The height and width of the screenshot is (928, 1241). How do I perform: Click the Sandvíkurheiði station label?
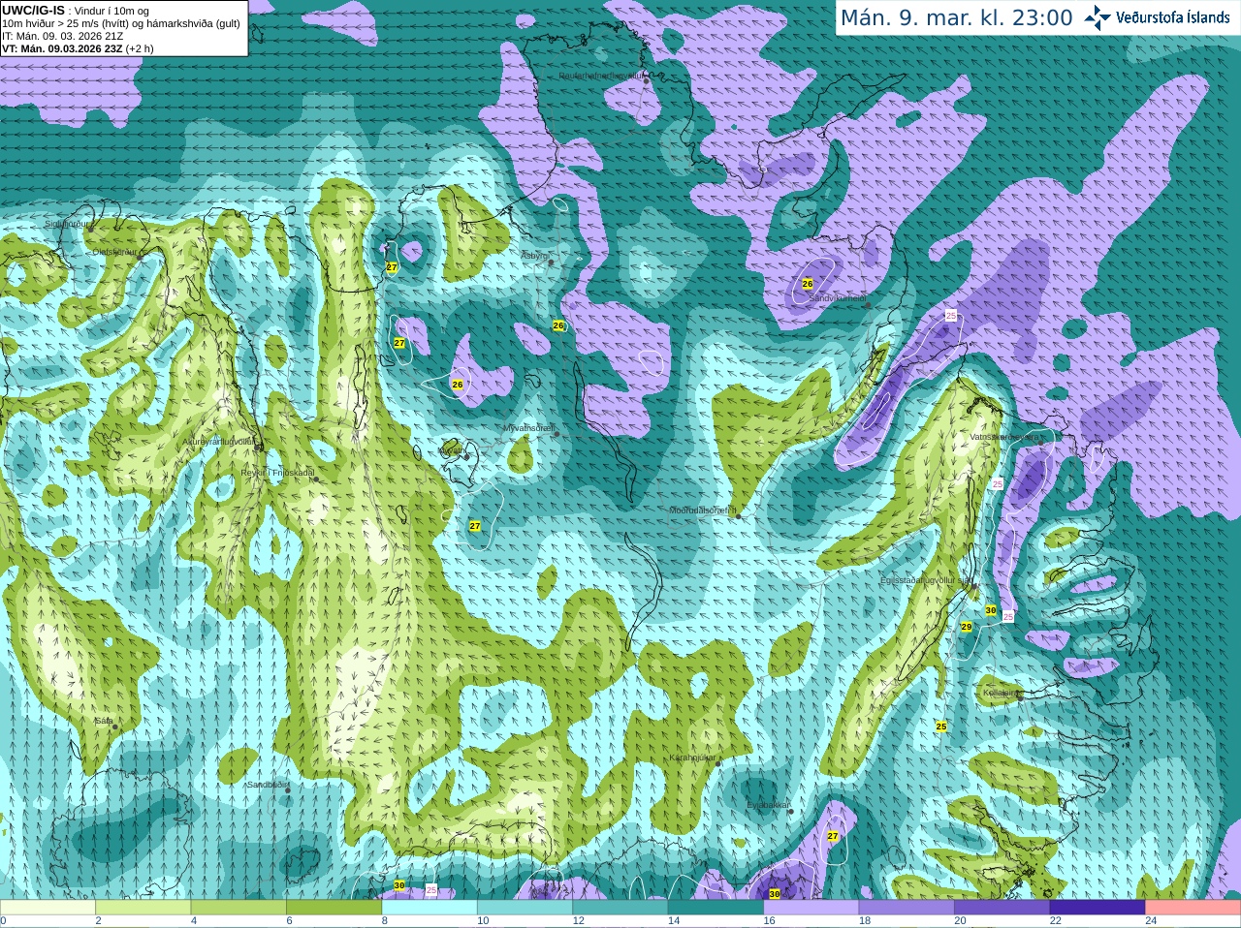click(x=839, y=298)
